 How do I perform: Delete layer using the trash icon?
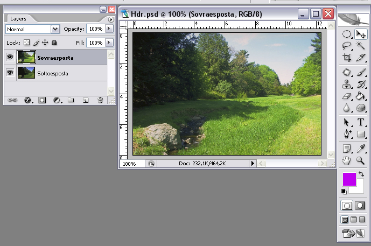(100, 100)
